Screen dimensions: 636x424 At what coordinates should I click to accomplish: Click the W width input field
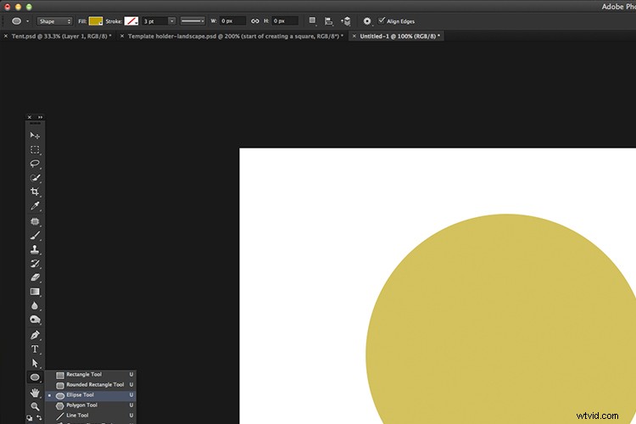[232, 21]
